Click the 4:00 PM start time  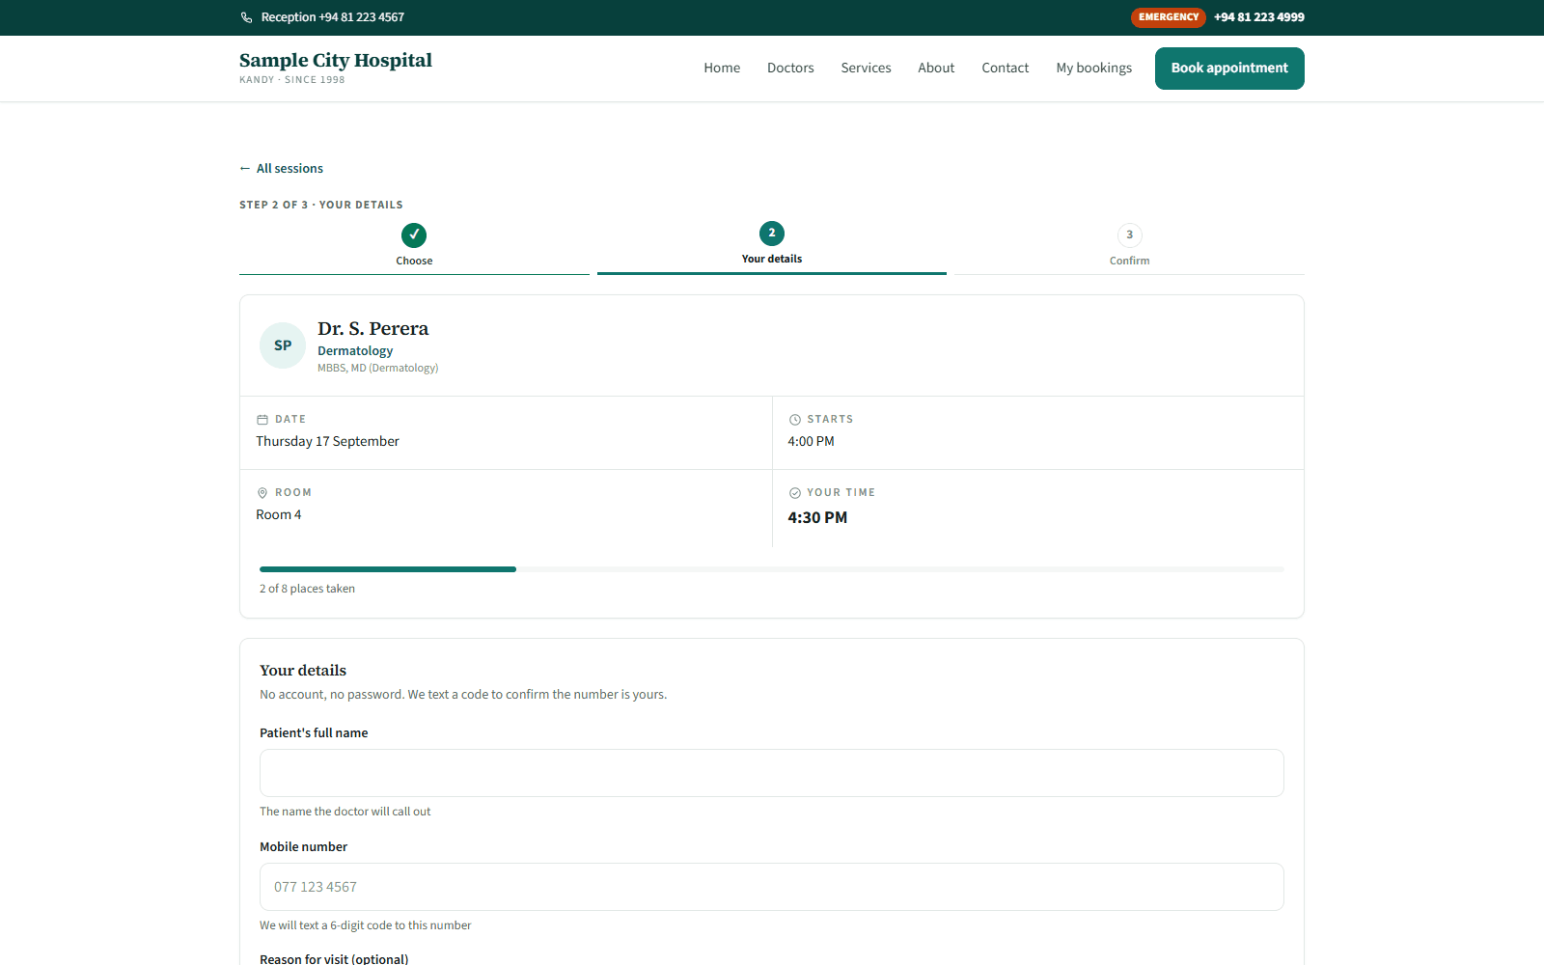tap(811, 441)
